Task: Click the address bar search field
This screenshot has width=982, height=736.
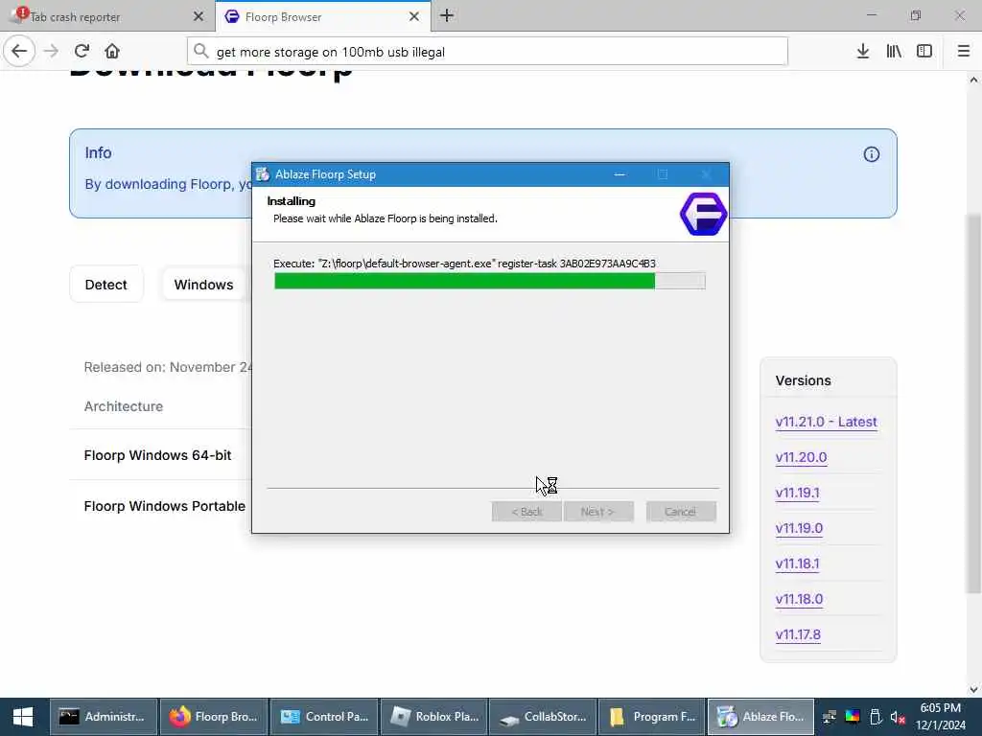Action: tap(487, 52)
